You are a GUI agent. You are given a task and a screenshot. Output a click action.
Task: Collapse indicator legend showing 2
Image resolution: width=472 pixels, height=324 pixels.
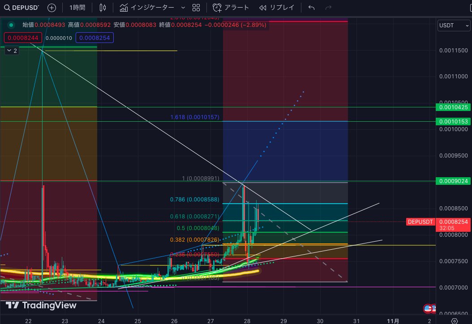tap(12, 51)
